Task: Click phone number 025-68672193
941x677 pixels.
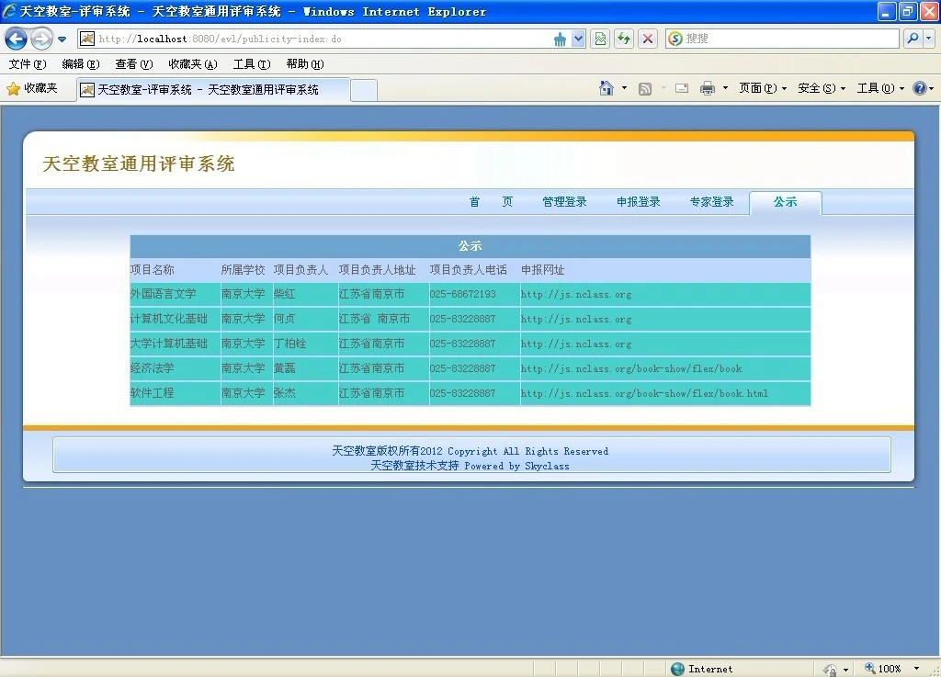Action: 463,295
